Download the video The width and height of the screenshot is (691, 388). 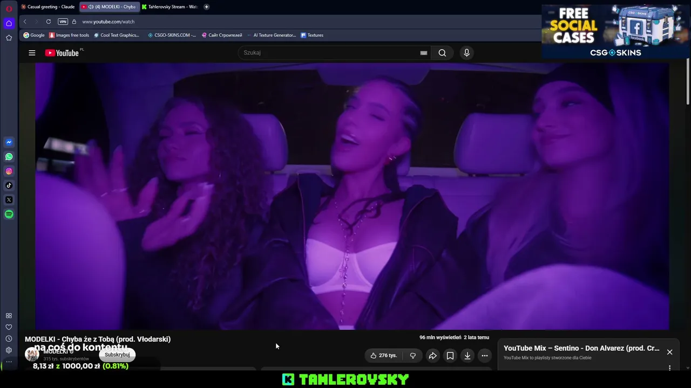click(468, 356)
